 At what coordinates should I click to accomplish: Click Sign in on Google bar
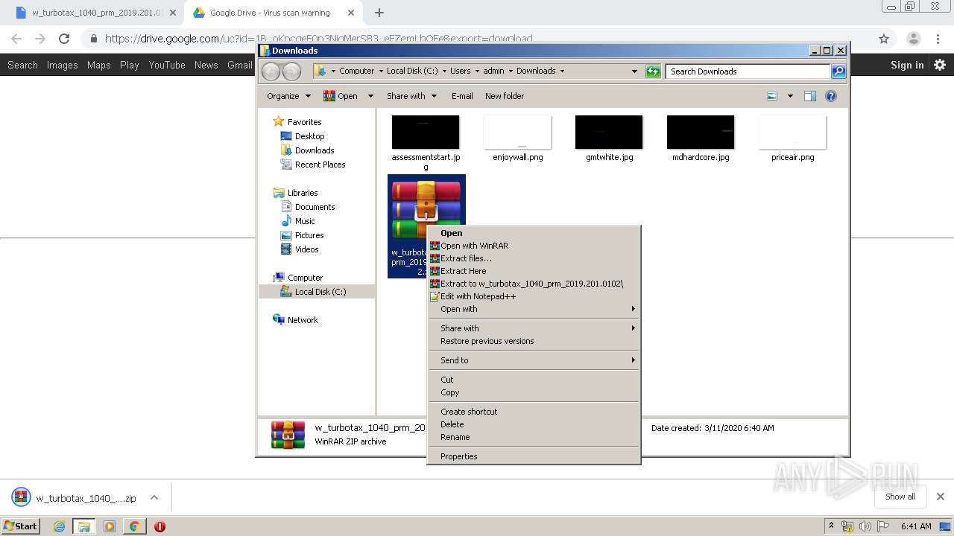[907, 65]
